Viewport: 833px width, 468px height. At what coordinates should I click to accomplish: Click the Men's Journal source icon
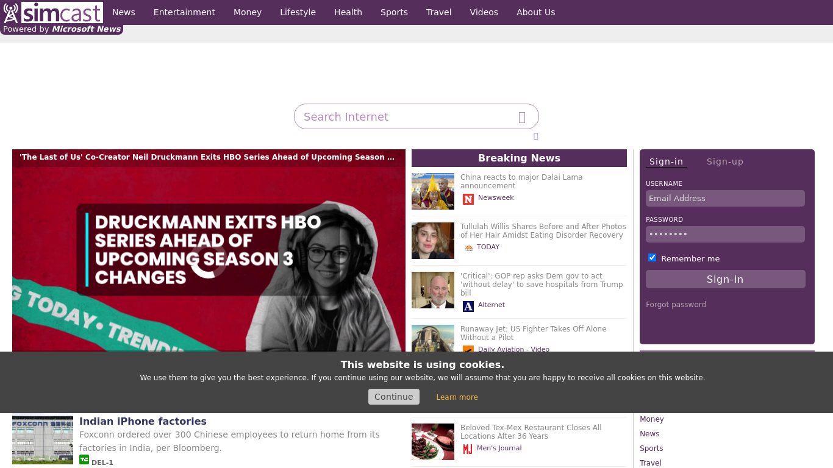[x=468, y=449]
